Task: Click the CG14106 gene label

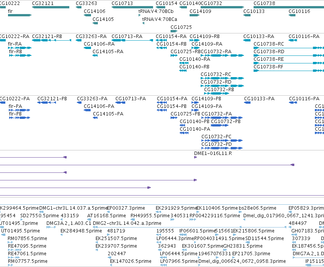Action: (x=94, y=11)
